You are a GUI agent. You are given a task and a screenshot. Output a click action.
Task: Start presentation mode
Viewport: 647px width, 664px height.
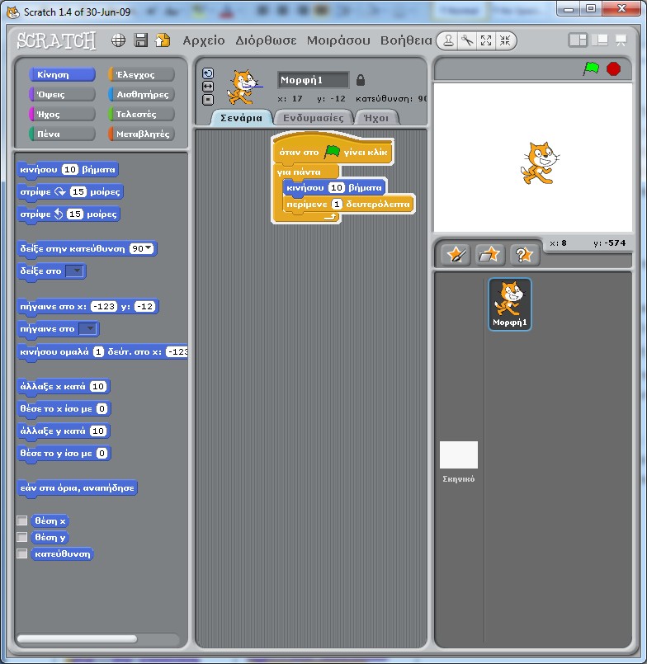pos(621,40)
